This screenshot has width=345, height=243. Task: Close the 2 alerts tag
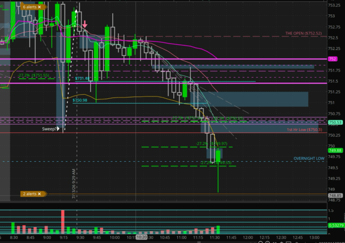pyautogui.click(x=39, y=194)
